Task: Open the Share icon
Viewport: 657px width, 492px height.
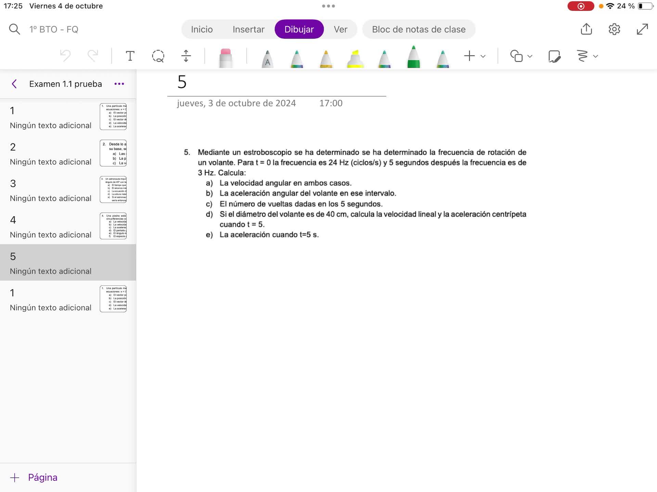Action: pos(586,29)
